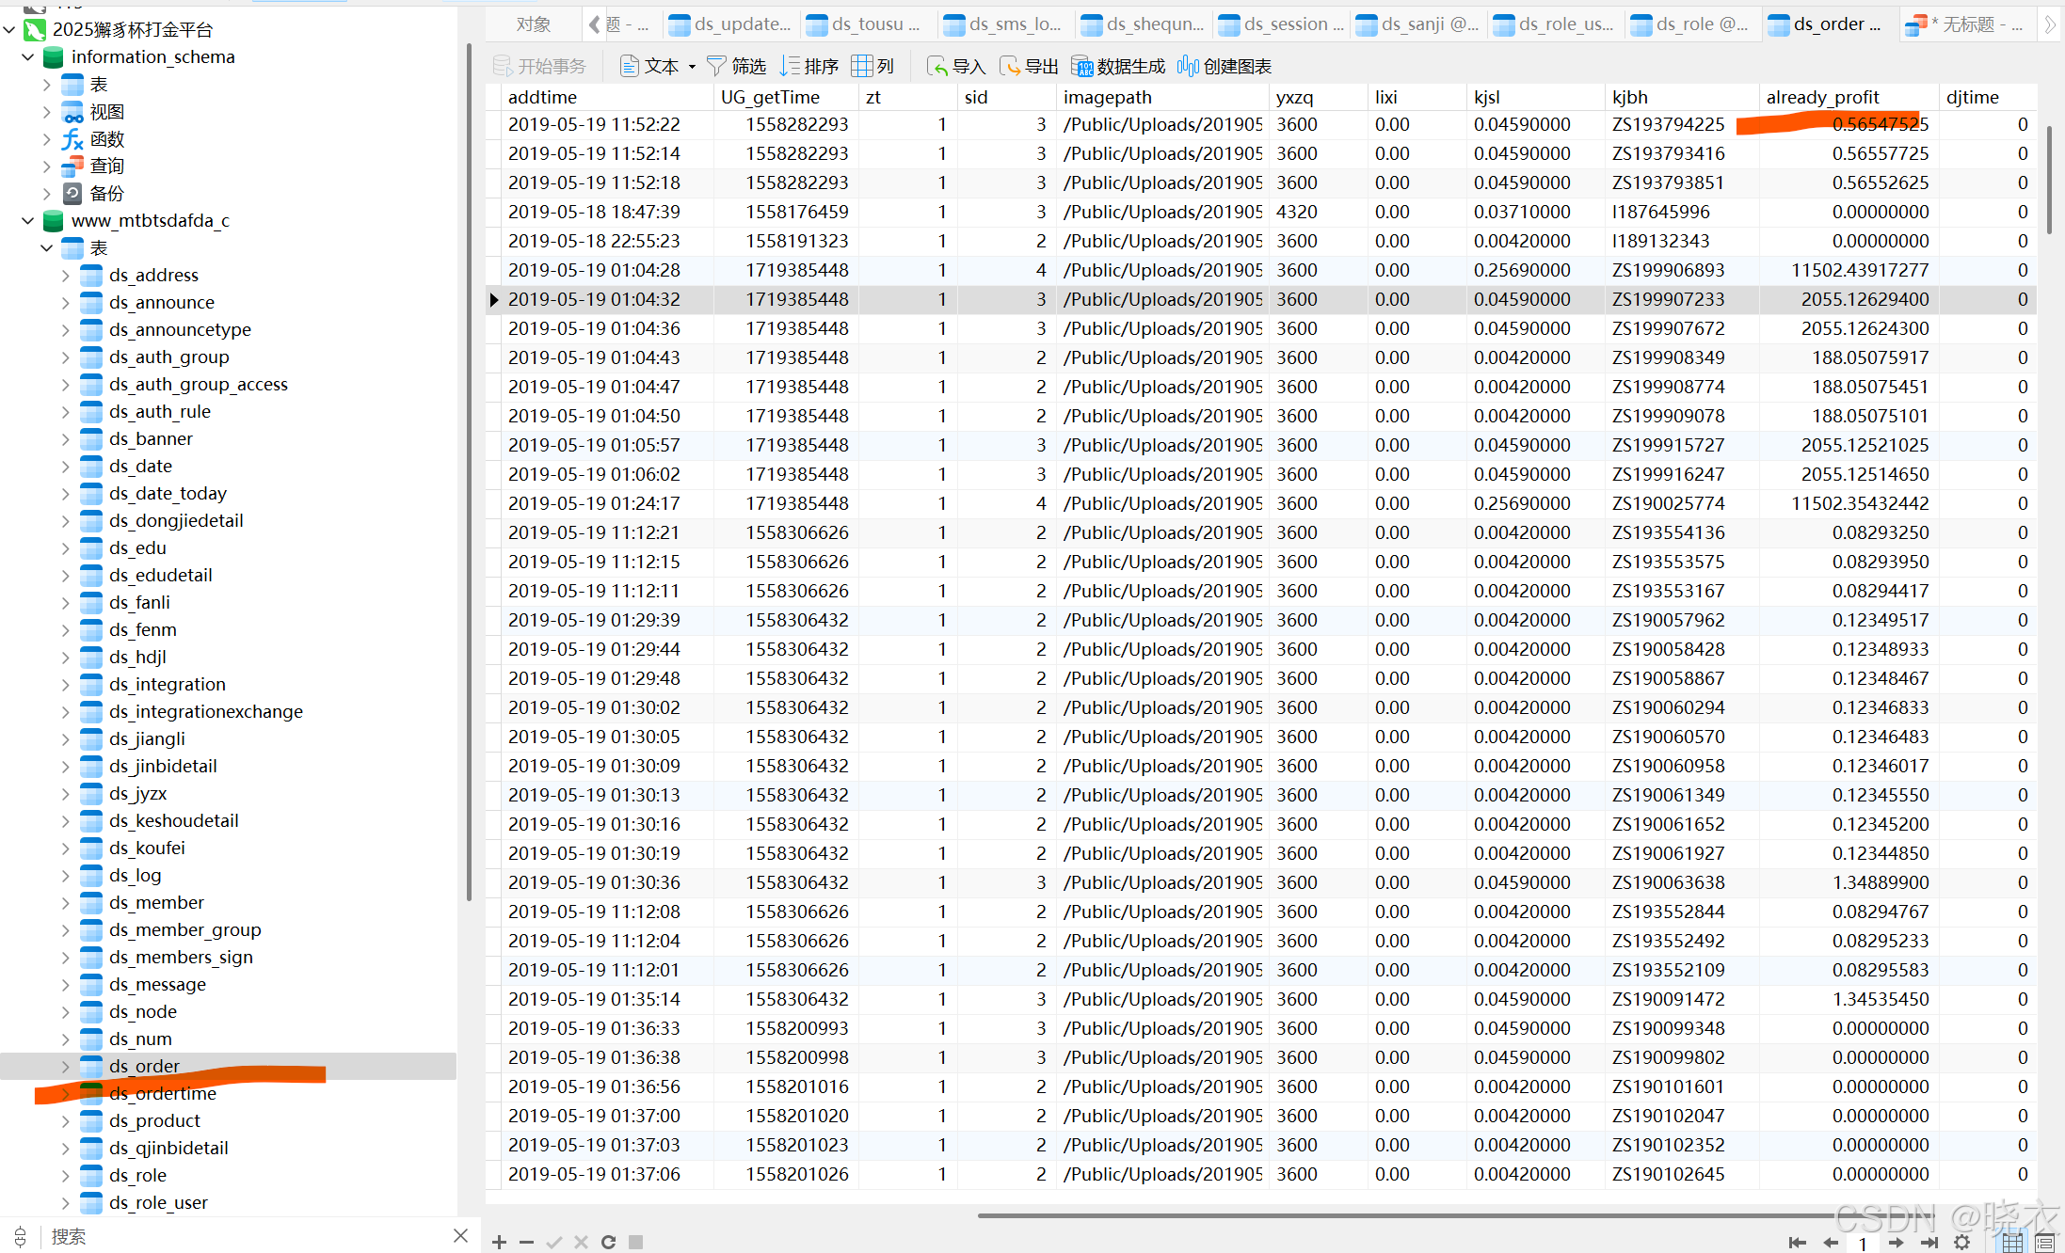The image size is (2065, 1253).
Task: Click the Sort (排序) toolbar icon
Action: (x=791, y=66)
